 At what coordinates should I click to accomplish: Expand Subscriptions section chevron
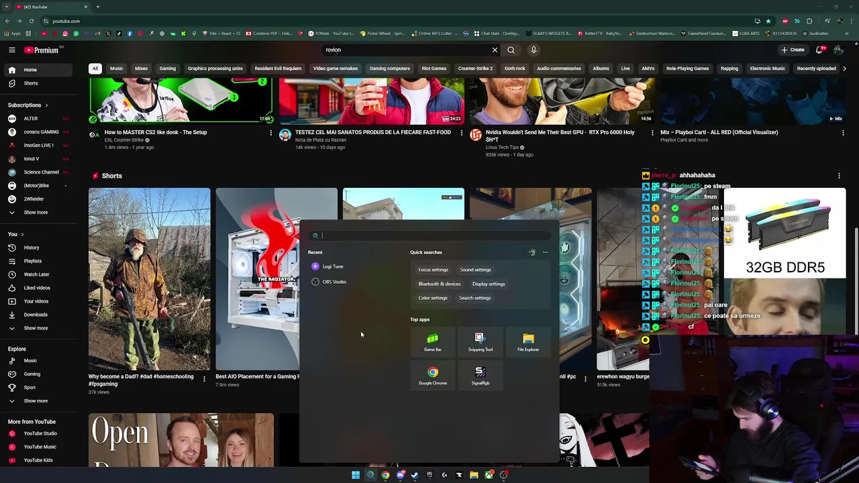point(47,105)
